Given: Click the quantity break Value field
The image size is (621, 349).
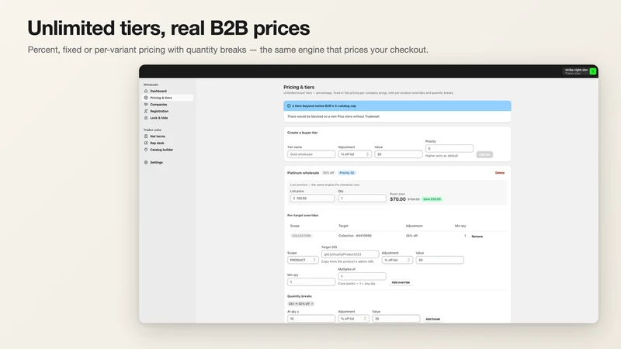Looking at the screenshot, I should tap(396, 319).
